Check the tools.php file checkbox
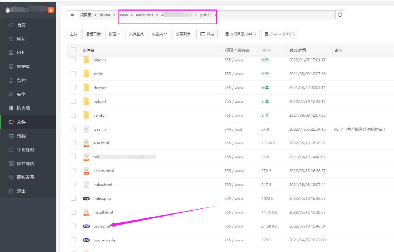Viewport: 394px width, 252px height. tap(73, 226)
